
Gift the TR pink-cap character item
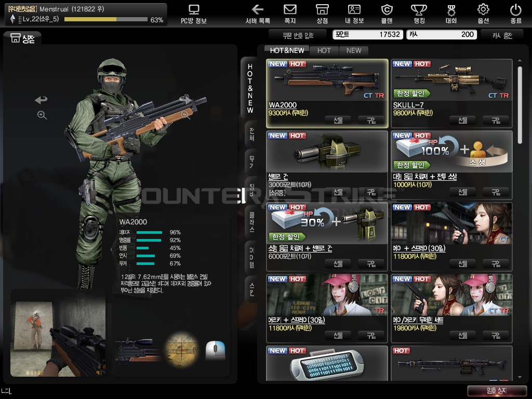338,335
